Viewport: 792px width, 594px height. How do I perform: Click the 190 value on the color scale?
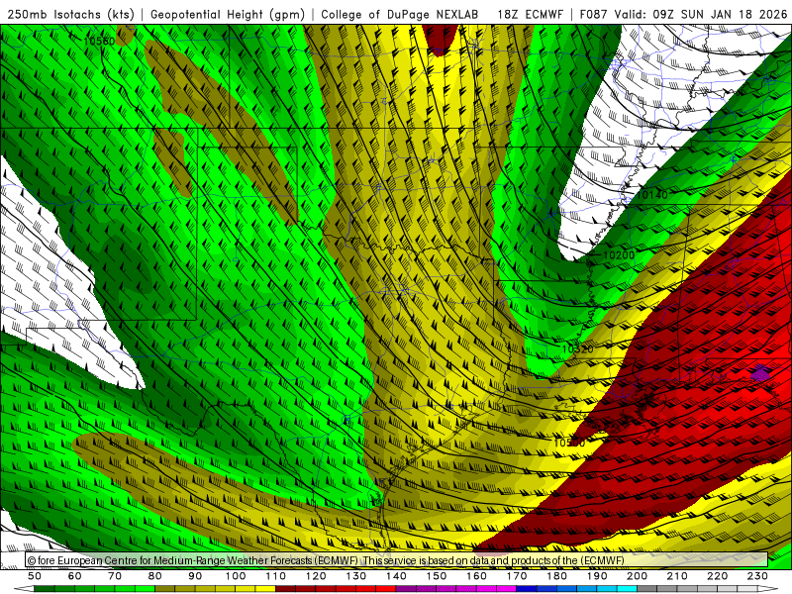[x=597, y=576]
